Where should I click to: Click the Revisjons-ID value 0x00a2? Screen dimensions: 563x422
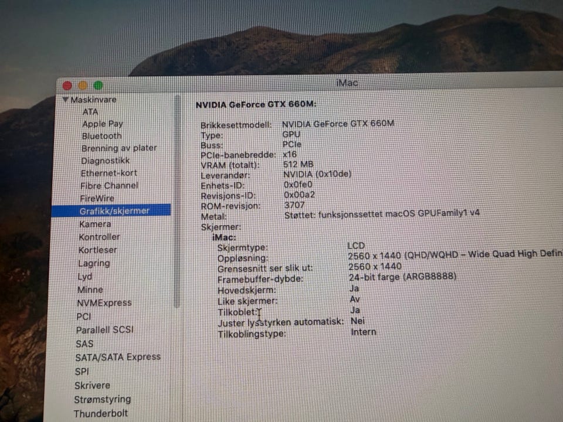pos(299,195)
